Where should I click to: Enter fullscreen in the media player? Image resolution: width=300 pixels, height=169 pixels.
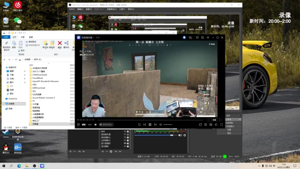click(222, 125)
